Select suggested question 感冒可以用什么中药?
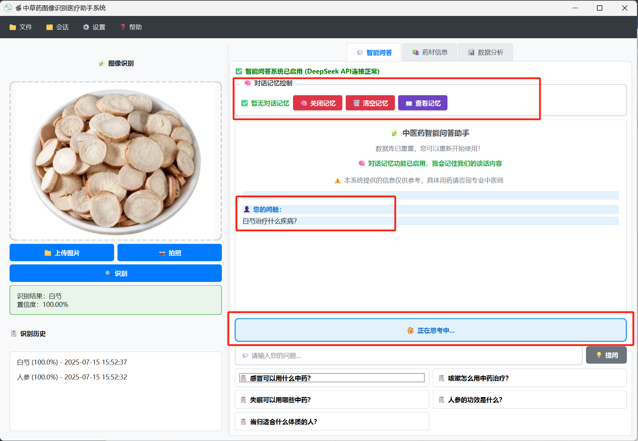The width and height of the screenshot is (638, 441). coord(332,378)
